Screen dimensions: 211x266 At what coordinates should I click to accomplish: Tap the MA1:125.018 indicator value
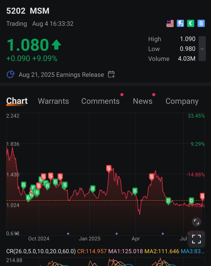pos(126,251)
